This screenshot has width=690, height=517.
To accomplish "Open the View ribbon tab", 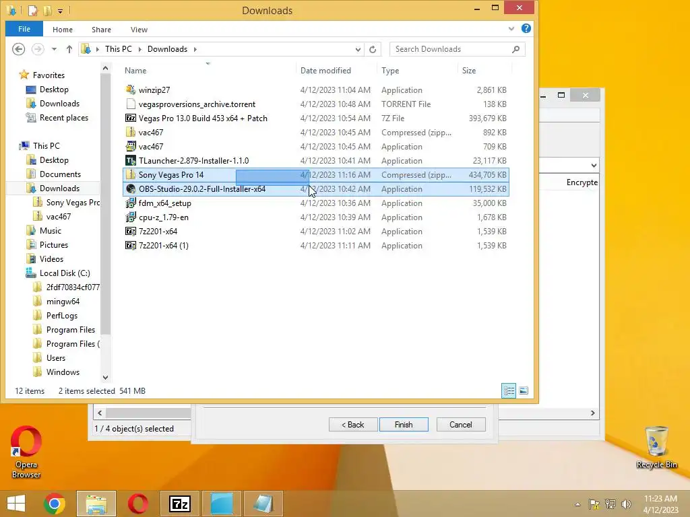I will [x=139, y=30].
